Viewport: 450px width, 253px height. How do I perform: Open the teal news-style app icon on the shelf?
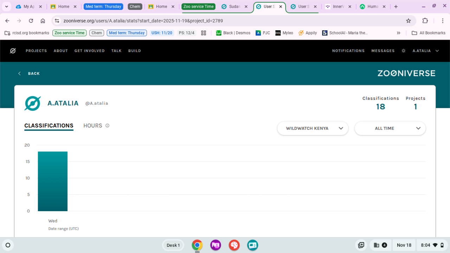click(x=252, y=245)
